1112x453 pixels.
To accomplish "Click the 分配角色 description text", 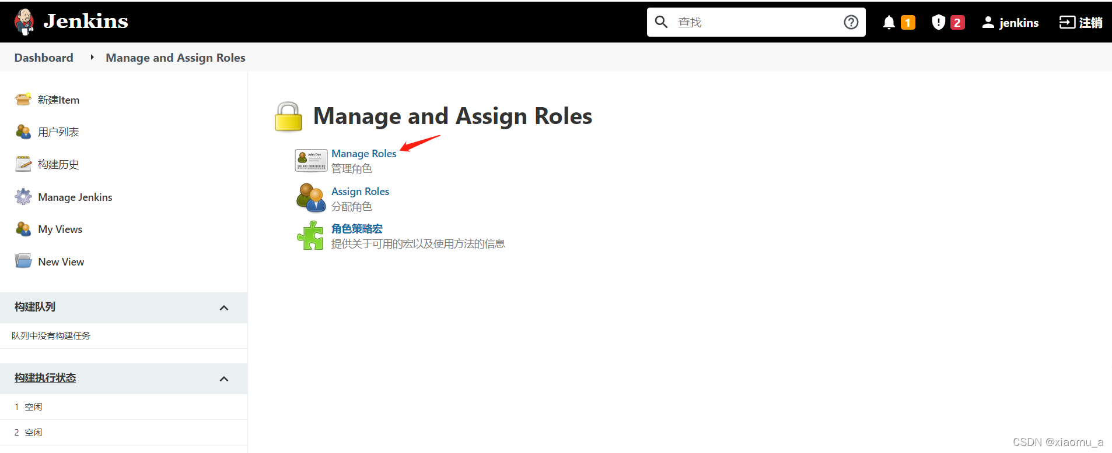I will pos(352,207).
